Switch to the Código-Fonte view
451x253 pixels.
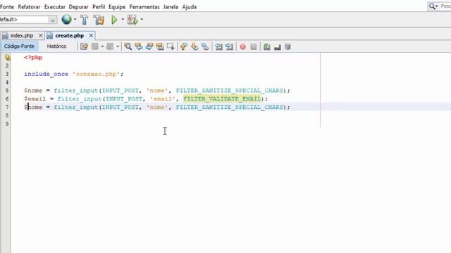pos(19,46)
